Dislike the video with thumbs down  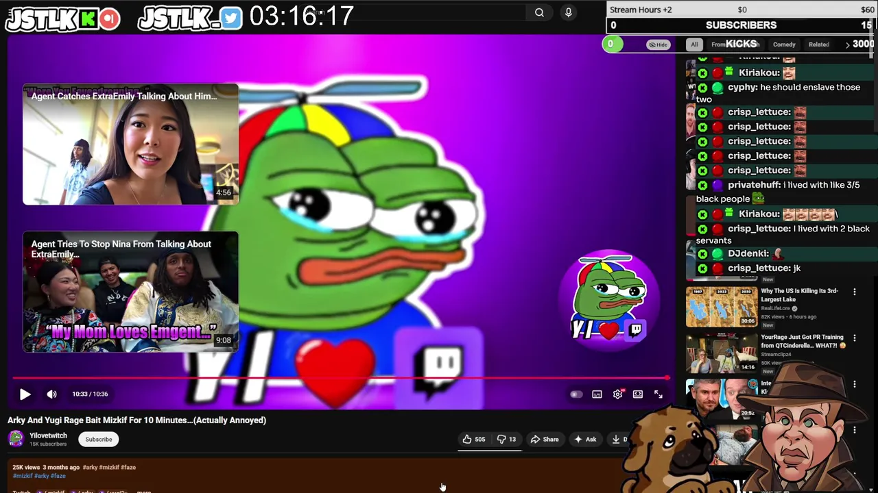coord(506,440)
